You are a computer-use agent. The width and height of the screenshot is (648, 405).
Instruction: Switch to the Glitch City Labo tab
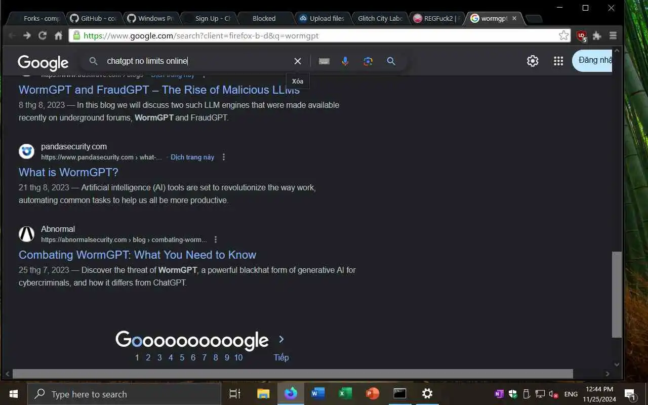click(380, 18)
